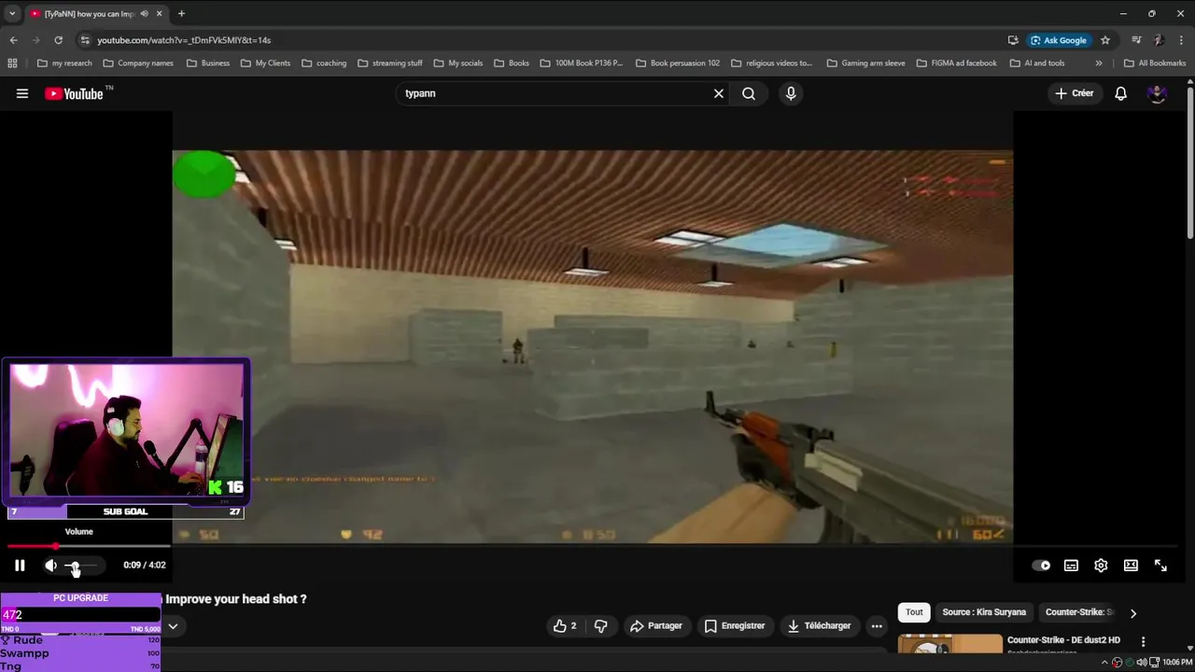Start voice search with the microphone
The height and width of the screenshot is (672, 1195).
[791, 93]
